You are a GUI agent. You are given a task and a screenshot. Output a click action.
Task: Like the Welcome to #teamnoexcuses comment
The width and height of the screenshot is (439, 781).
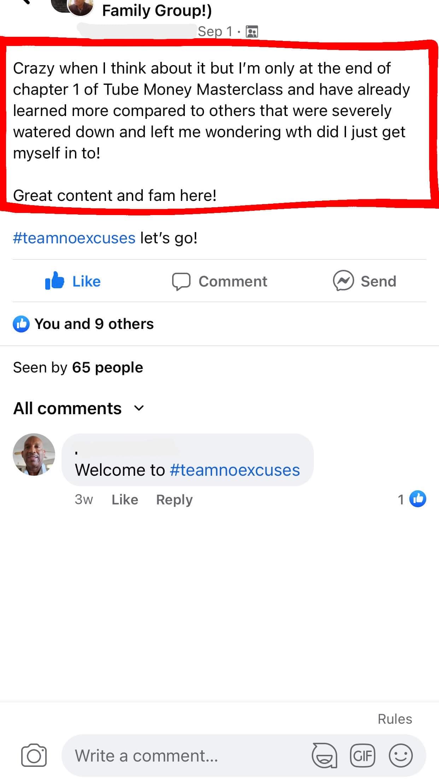pyautogui.click(x=125, y=499)
